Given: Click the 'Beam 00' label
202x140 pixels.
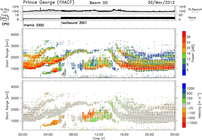Looking at the screenshot, I should click(x=98, y=3).
